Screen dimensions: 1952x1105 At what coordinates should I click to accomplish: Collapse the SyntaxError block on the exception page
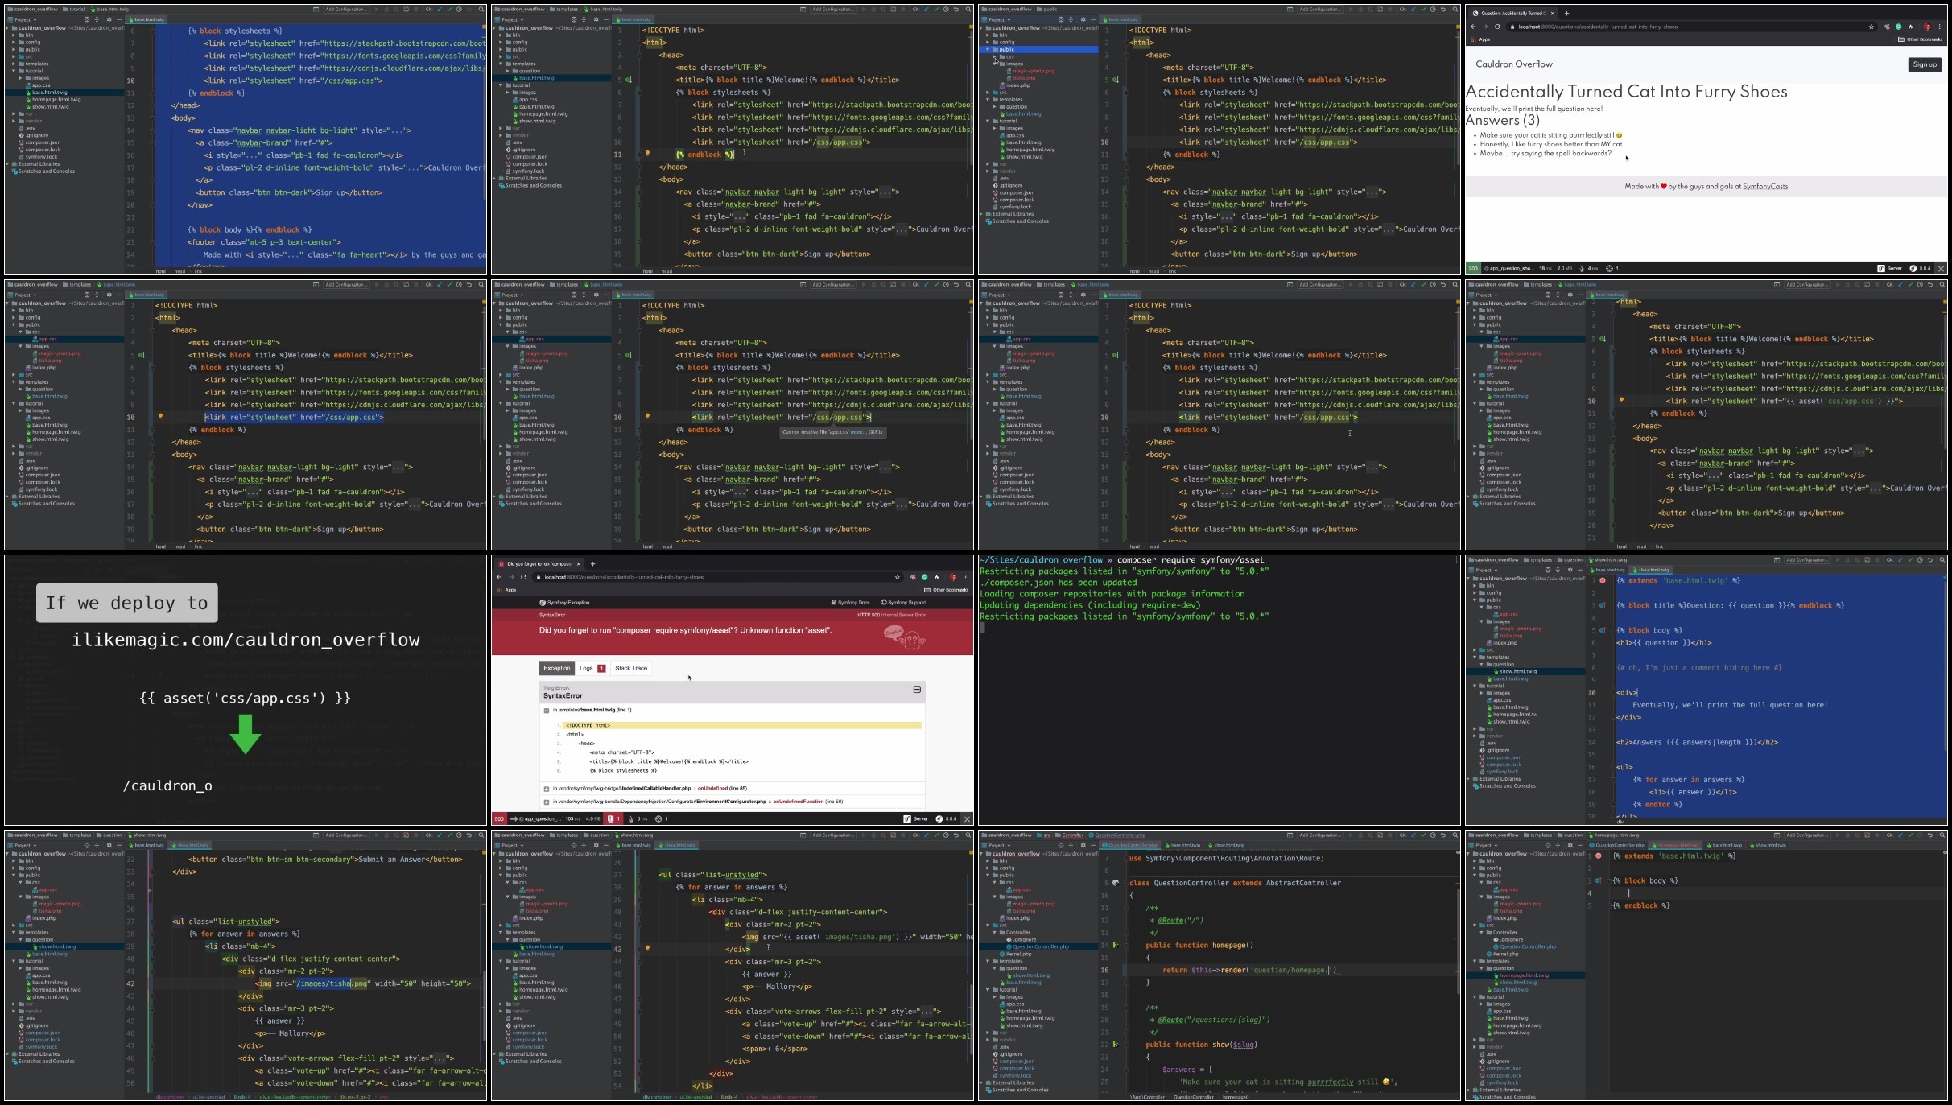coord(917,690)
